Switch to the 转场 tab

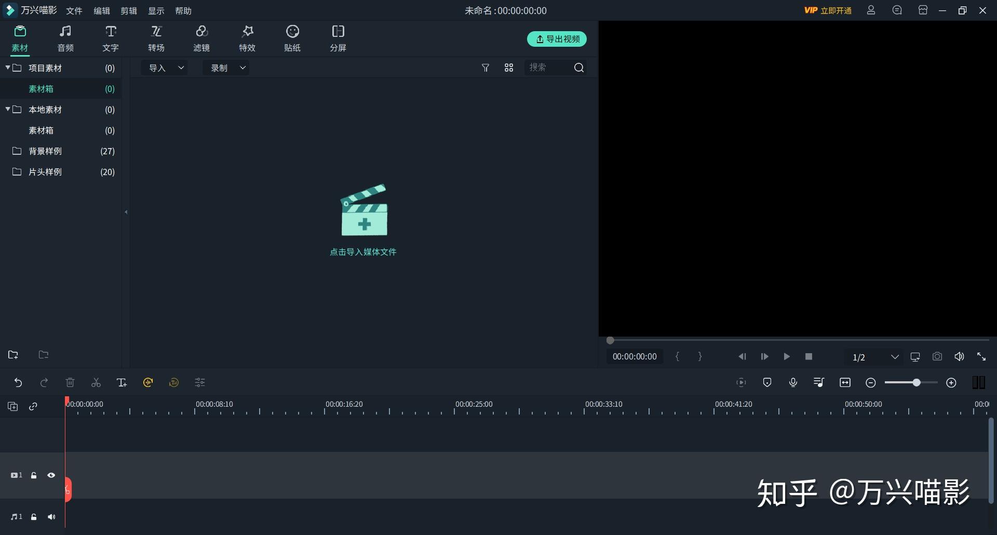coord(156,38)
